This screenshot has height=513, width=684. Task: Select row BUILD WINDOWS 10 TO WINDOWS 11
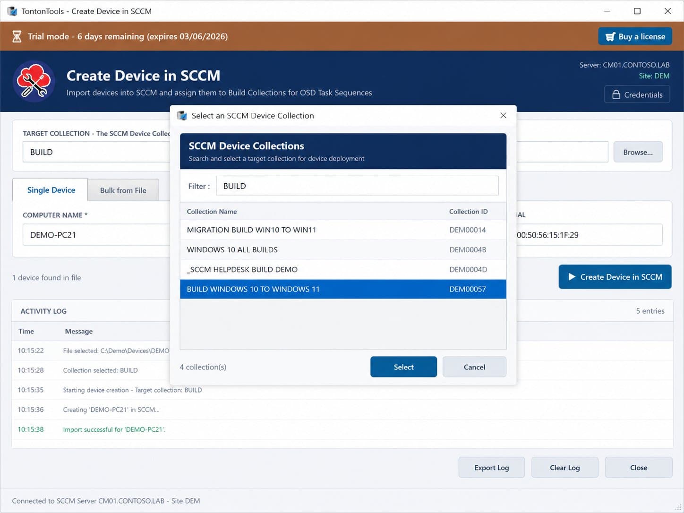pos(343,289)
